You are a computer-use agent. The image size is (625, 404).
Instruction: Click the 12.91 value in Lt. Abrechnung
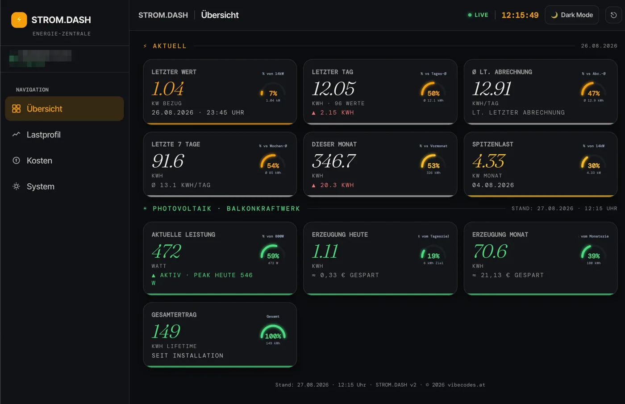coord(492,89)
